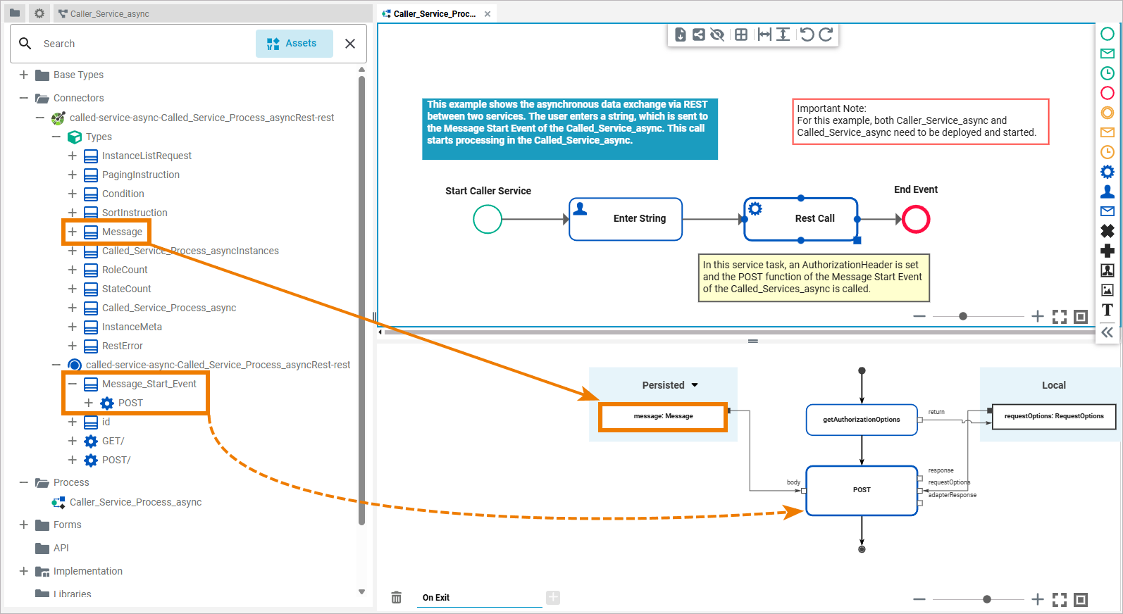
Task: Select the blue user task palette icon
Action: [1108, 192]
